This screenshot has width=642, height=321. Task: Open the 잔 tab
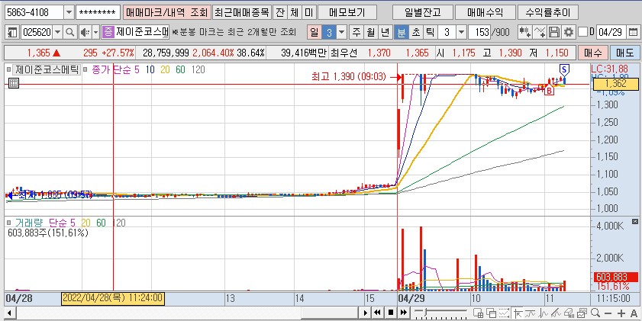tap(279, 12)
